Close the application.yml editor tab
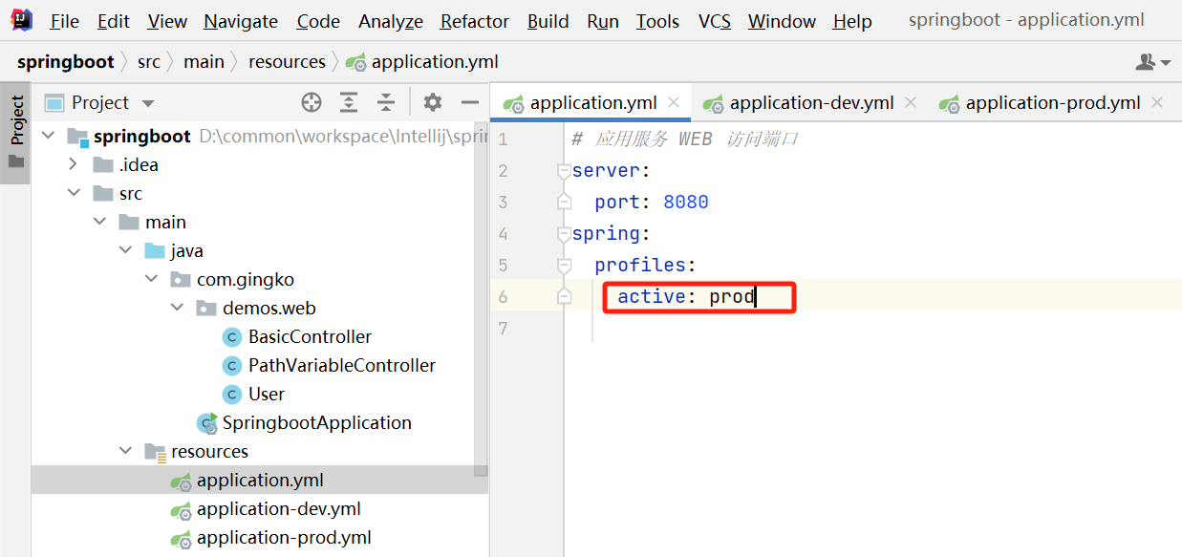Screen dimensions: 1182x557 [x=674, y=102]
